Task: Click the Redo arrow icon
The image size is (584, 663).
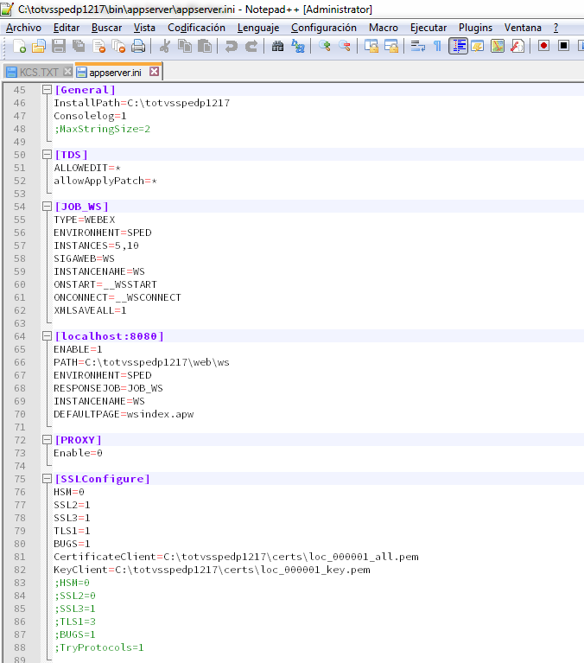Action: coord(251,46)
